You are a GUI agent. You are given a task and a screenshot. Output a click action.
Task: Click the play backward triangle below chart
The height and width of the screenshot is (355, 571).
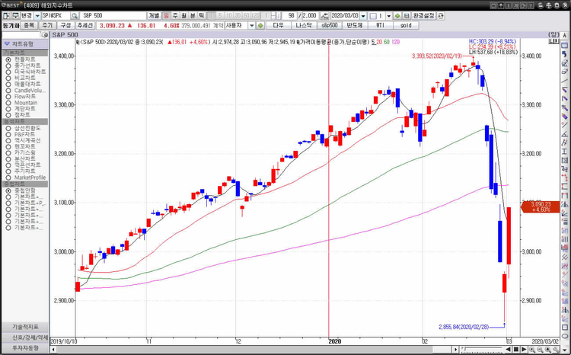[x=509, y=350]
